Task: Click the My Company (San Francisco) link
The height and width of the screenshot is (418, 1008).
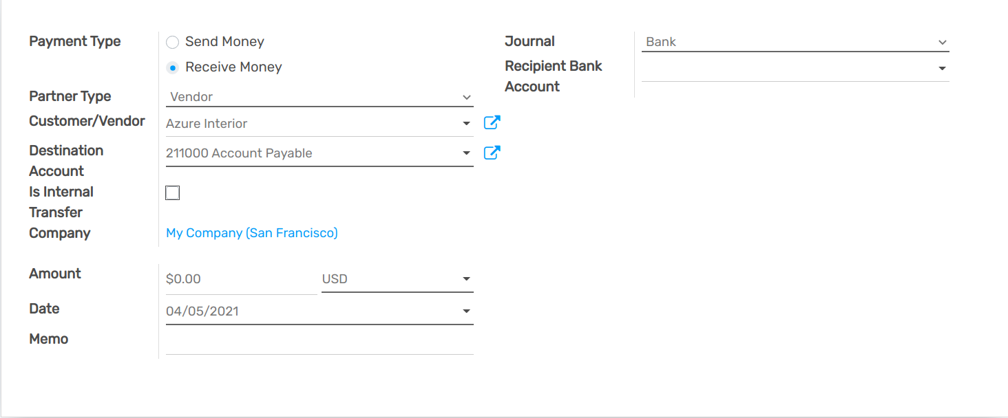Action: point(251,232)
